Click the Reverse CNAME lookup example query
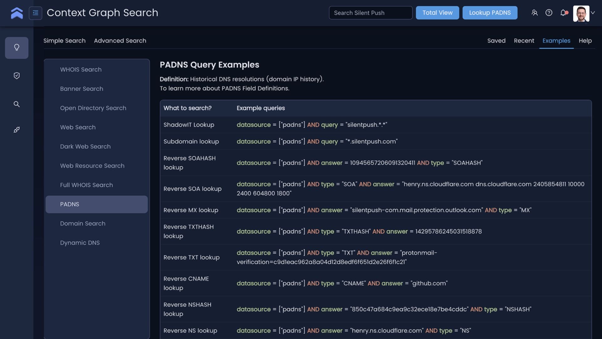 click(x=342, y=283)
